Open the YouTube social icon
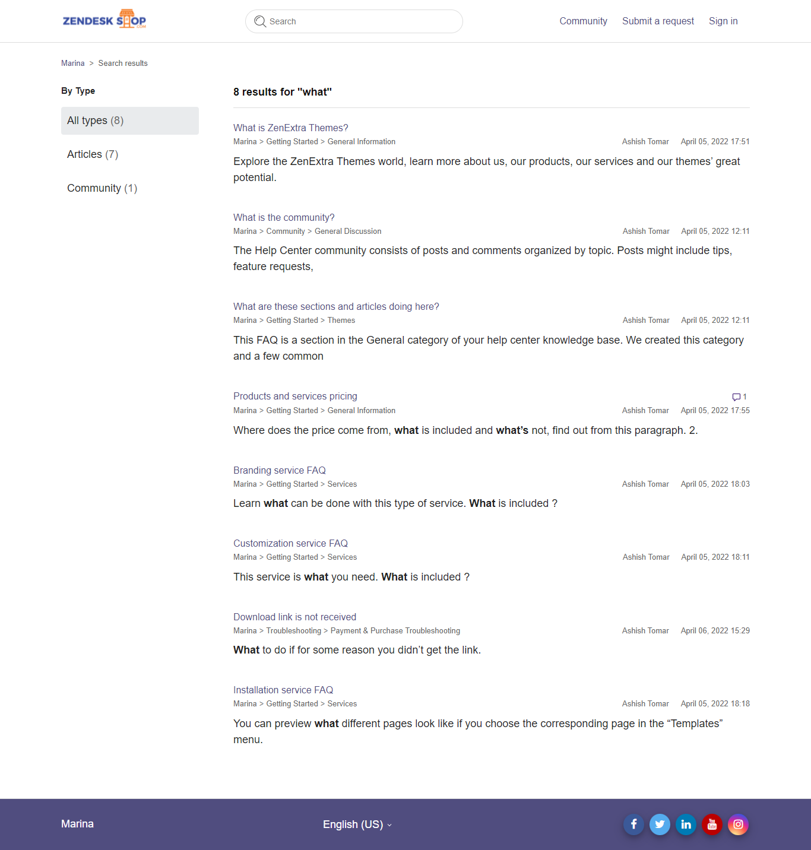Screen dimensions: 811x850 click(712, 824)
